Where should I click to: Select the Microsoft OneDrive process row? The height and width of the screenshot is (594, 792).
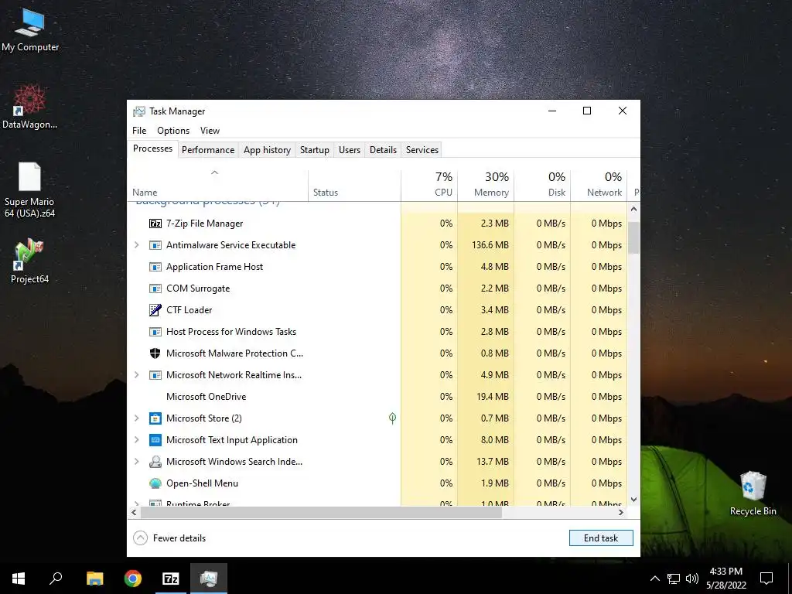pyautogui.click(x=377, y=397)
